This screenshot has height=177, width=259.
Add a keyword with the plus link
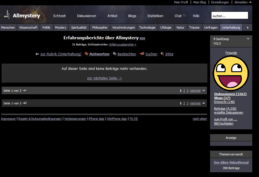136,45
